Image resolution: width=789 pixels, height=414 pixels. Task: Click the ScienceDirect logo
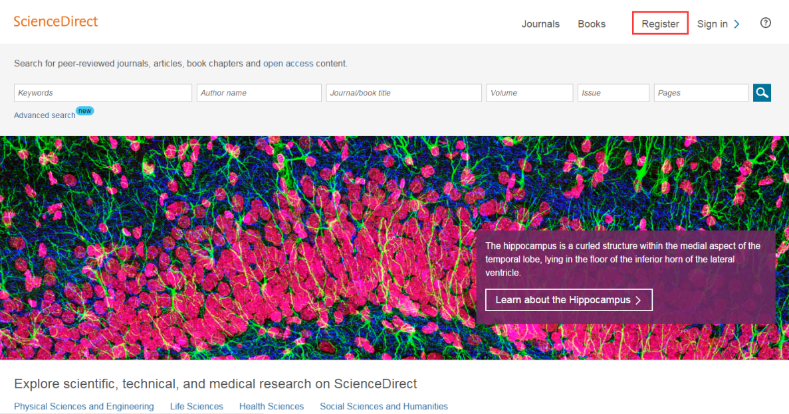point(56,21)
